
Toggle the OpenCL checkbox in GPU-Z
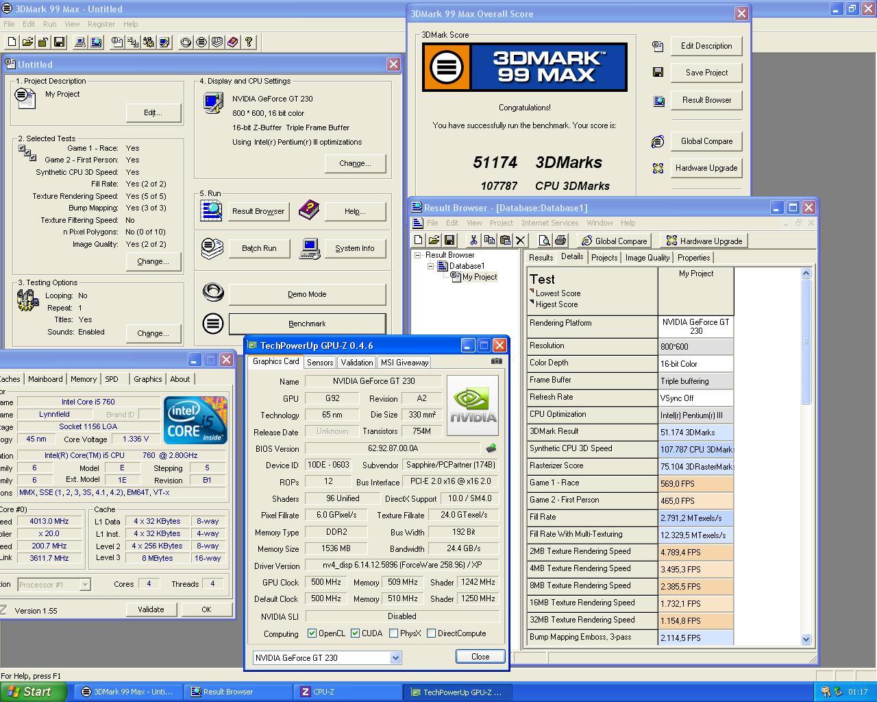point(312,633)
